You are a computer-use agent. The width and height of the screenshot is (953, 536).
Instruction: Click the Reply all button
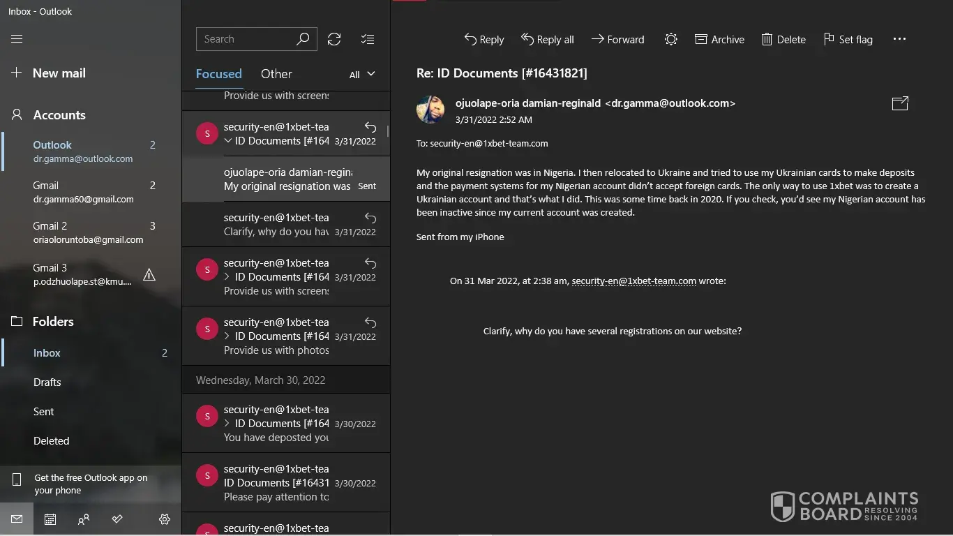[x=548, y=40]
